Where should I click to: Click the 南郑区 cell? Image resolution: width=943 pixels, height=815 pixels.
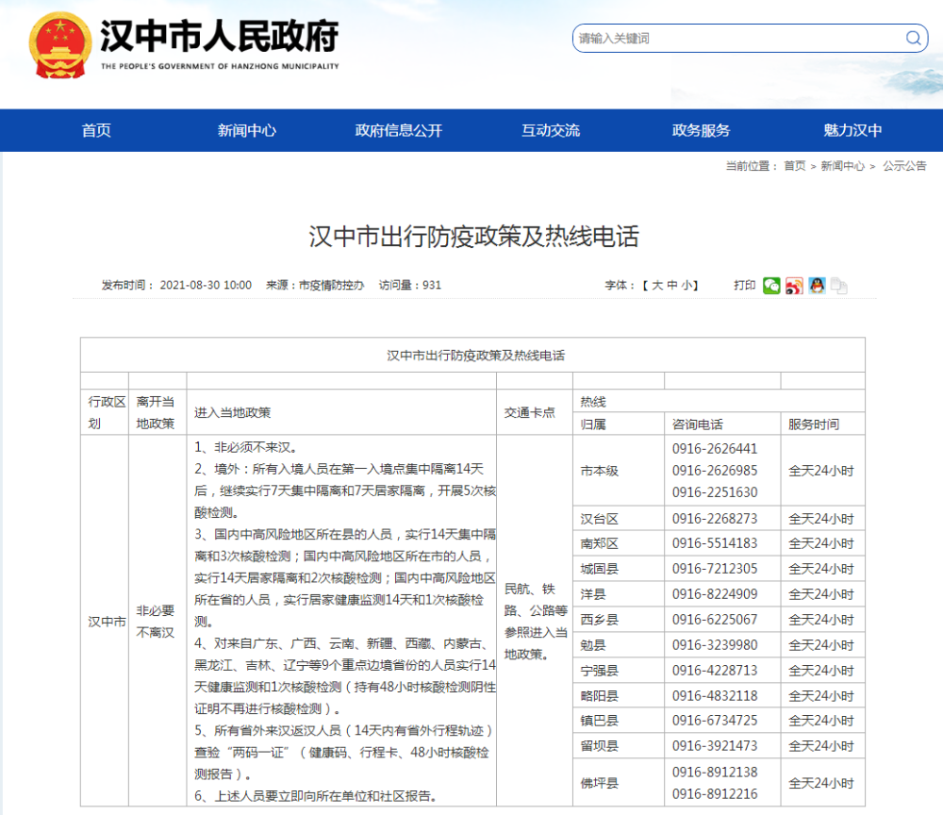[619, 543]
